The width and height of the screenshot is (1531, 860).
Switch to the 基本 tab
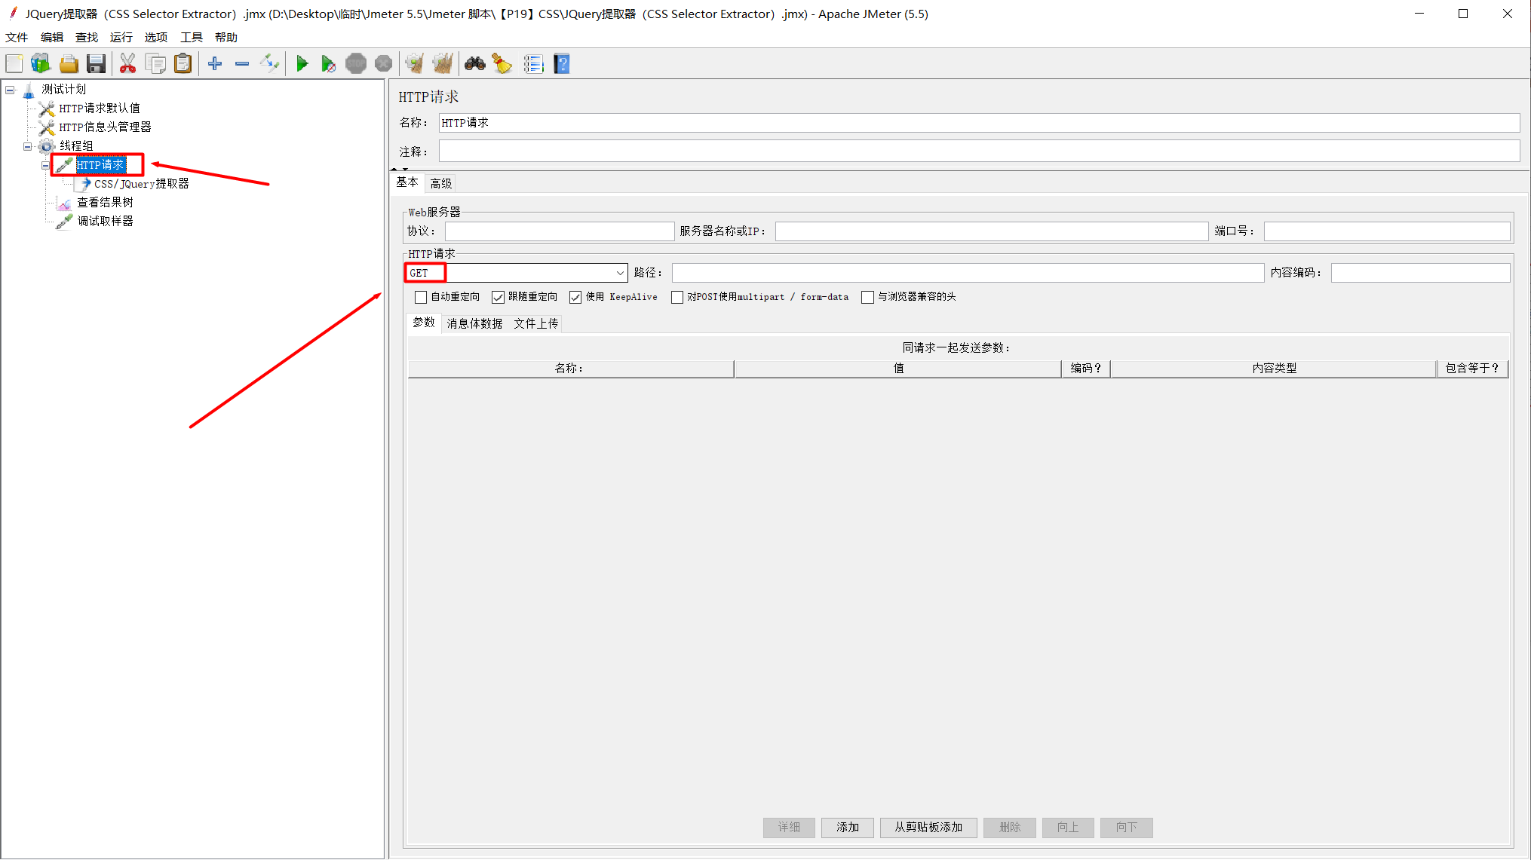(x=407, y=182)
